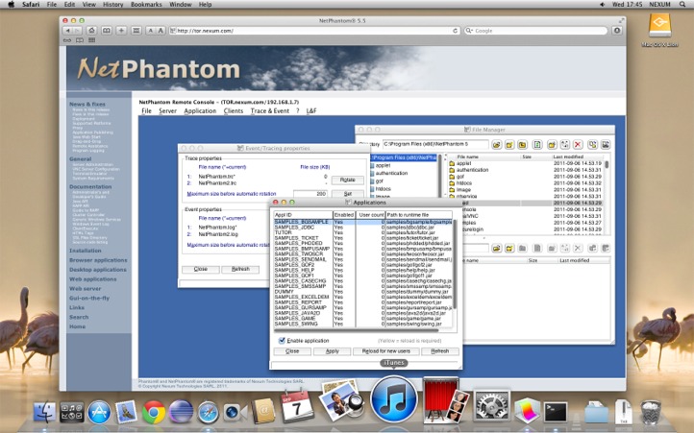Image resolution: width=694 pixels, height=433 pixels.
Task: Click the third folder icon in File Manager top toolbar
Action: point(522,145)
